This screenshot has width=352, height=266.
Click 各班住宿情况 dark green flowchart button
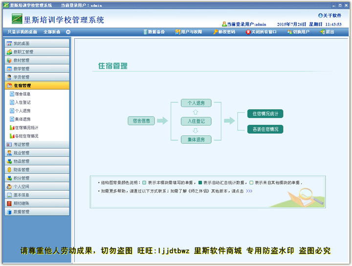coord(265,129)
